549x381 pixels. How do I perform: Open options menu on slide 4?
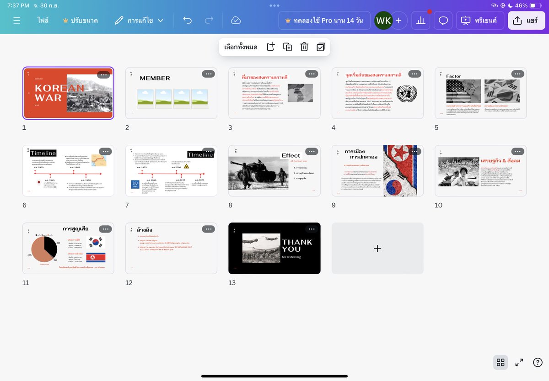point(414,74)
